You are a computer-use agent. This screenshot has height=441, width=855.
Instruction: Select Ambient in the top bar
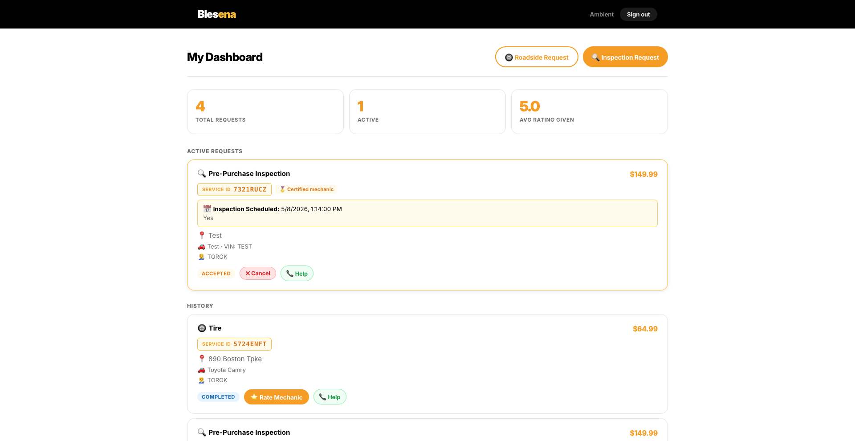click(x=602, y=14)
